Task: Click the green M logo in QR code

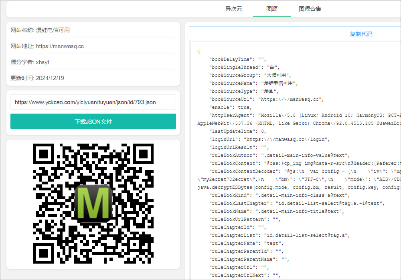Action: pos(93,204)
